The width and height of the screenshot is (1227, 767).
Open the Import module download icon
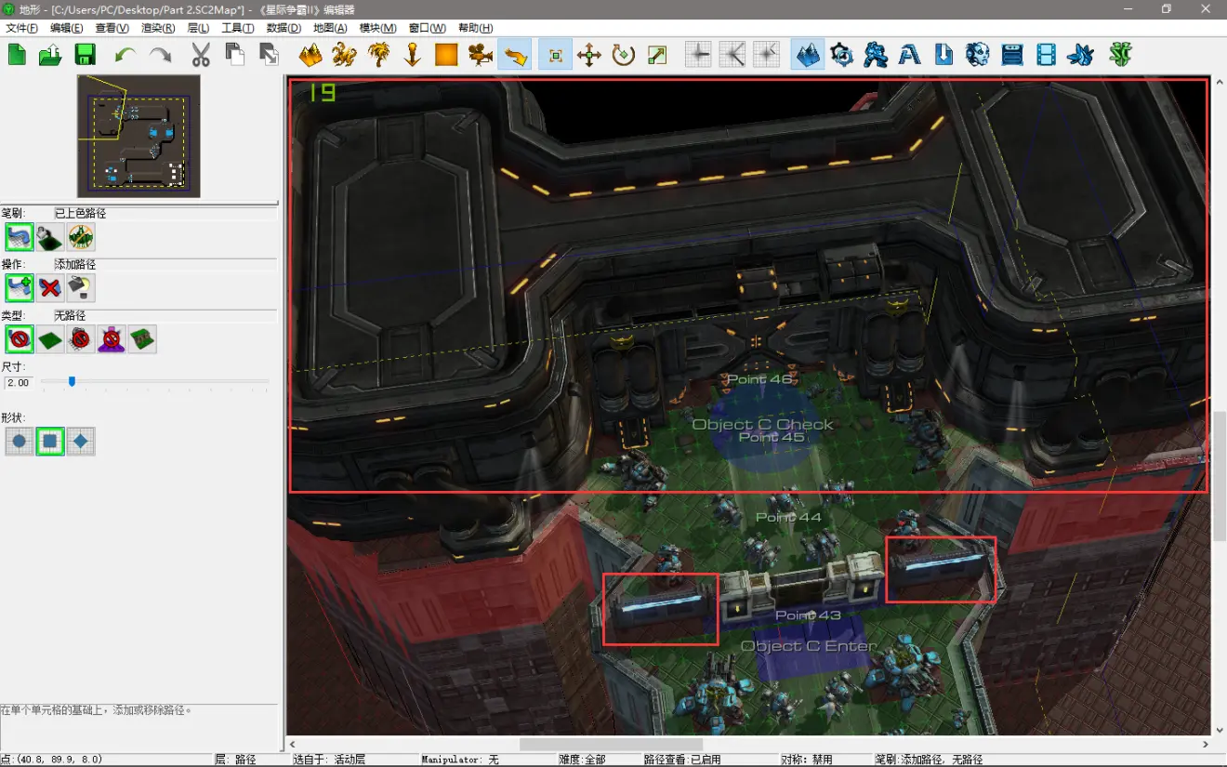tap(944, 55)
